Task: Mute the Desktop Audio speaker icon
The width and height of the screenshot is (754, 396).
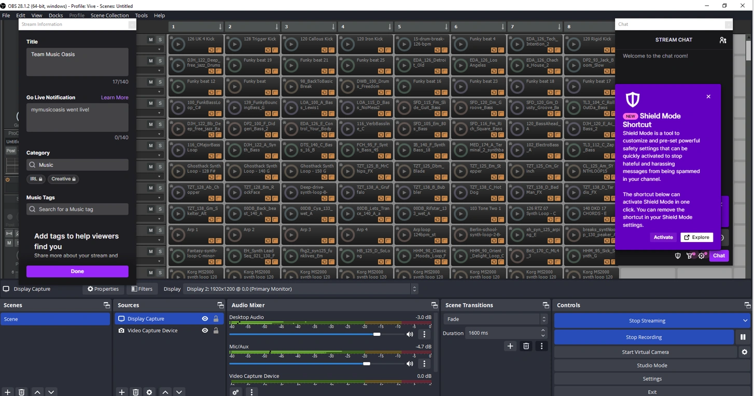Action: 410,334
